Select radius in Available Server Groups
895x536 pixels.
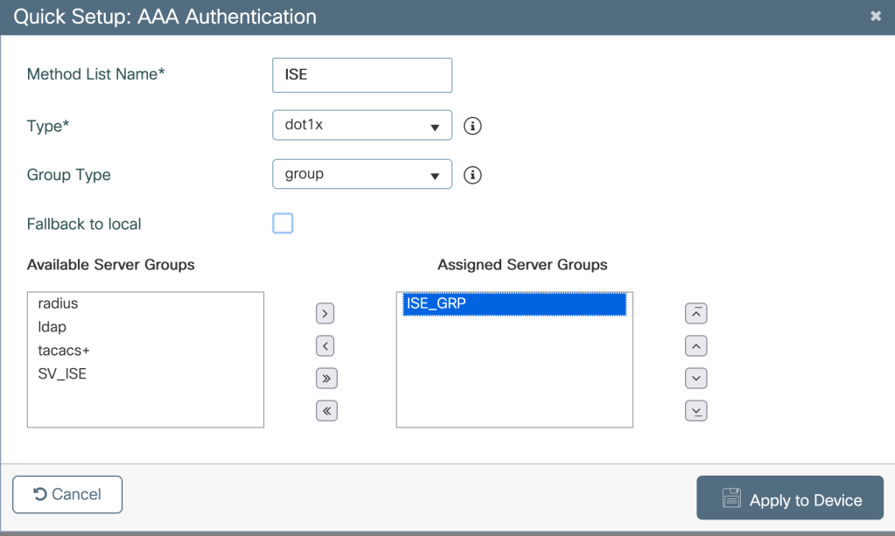click(59, 303)
